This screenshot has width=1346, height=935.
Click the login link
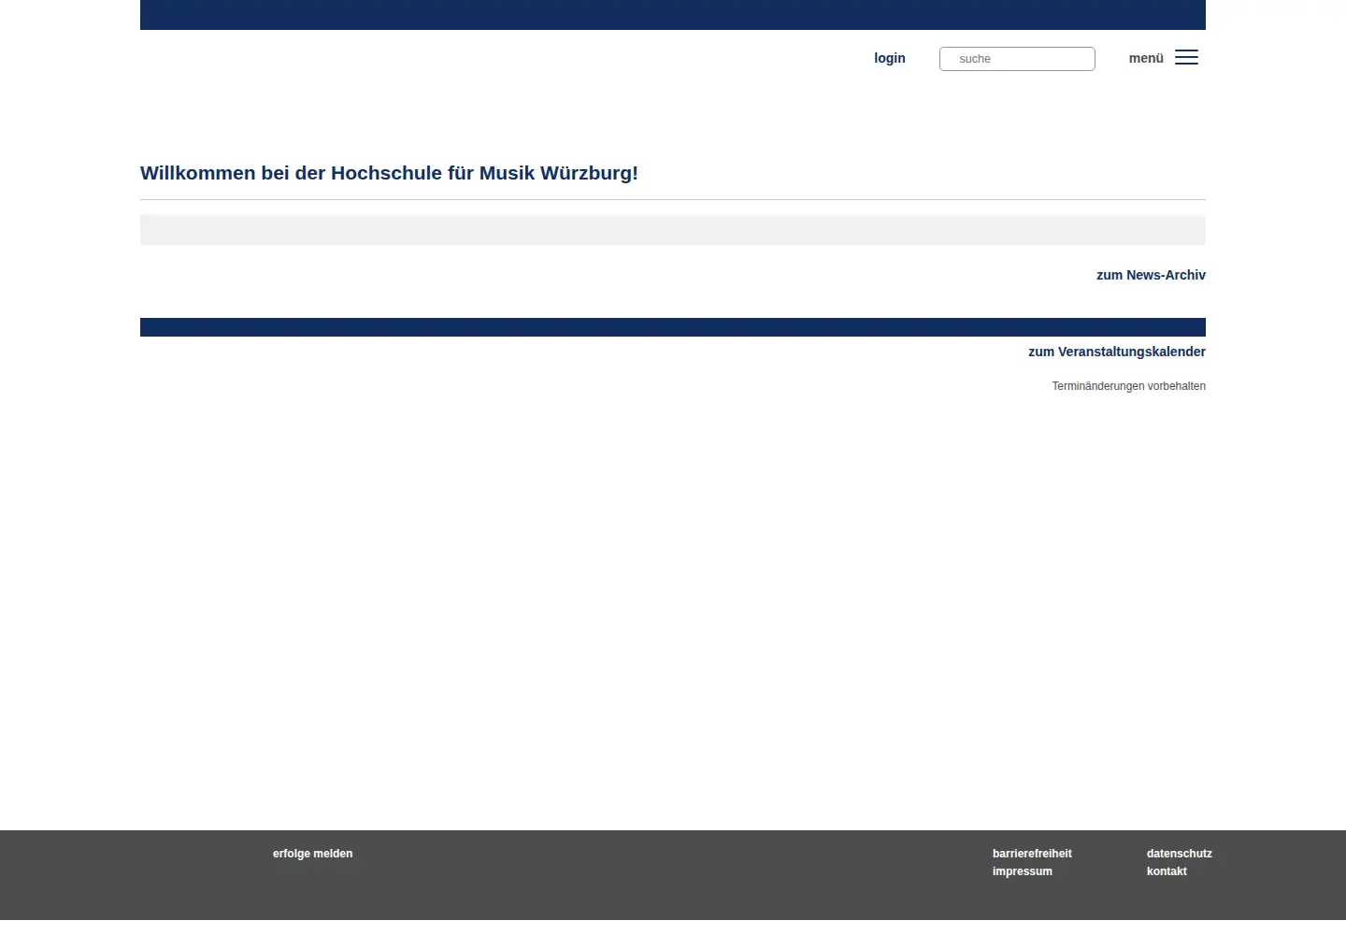(x=890, y=58)
